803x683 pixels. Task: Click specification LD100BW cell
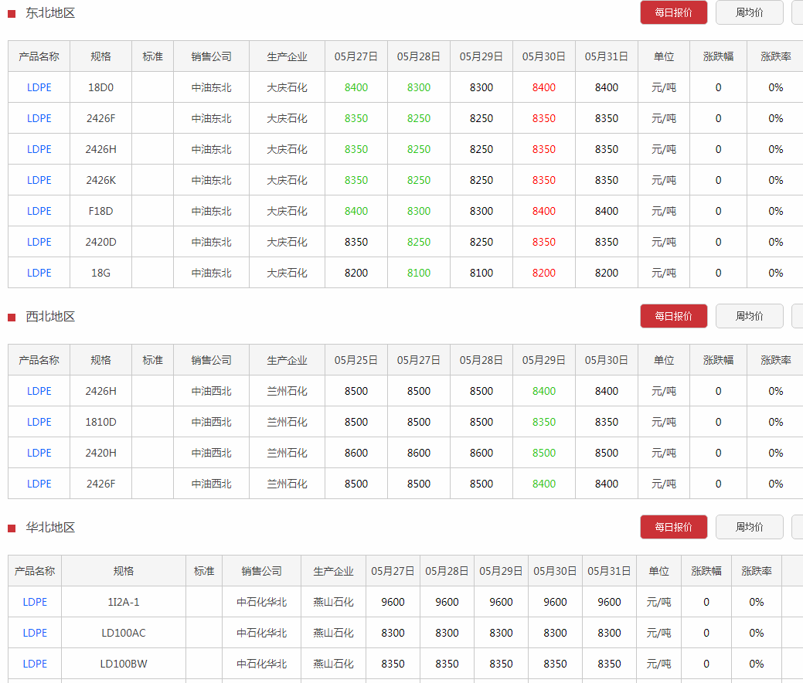coord(124,664)
